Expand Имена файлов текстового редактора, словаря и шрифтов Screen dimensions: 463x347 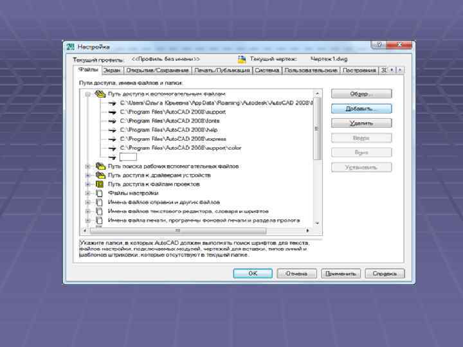point(87,211)
